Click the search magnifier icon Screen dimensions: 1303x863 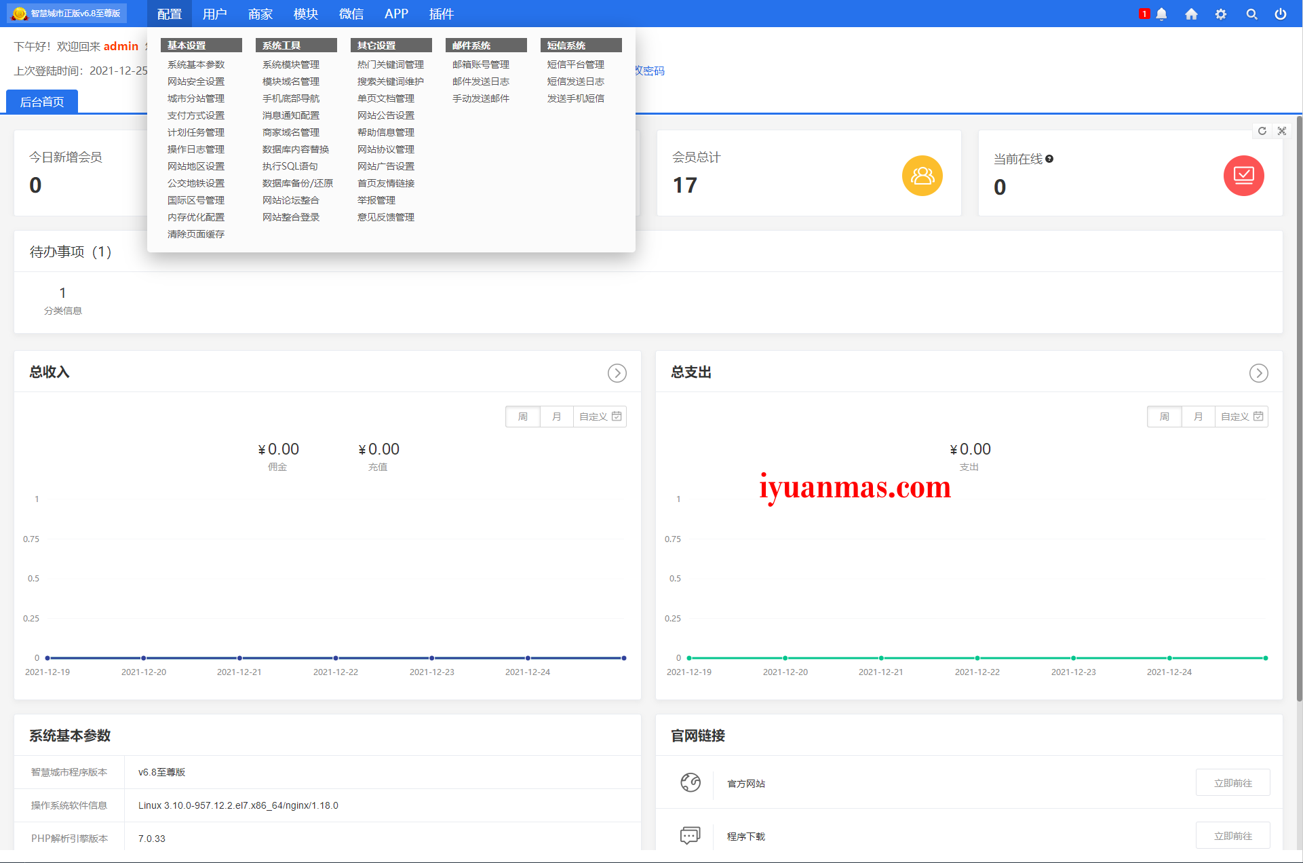point(1251,14)
